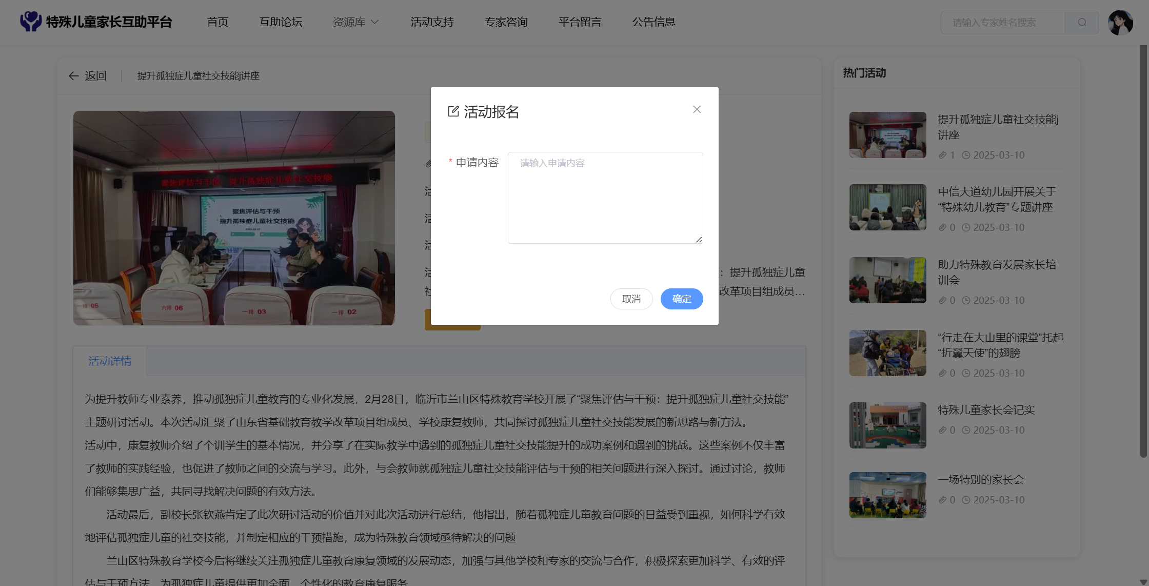Viewport: 1149px width, 586px height.
Task: Click the back arrow next to 返回
Action: coord(74,76)
